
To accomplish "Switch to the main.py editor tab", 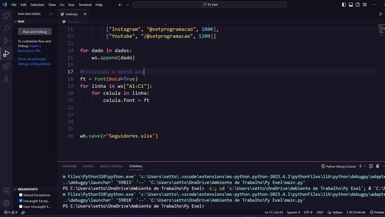I will (72, 14).
